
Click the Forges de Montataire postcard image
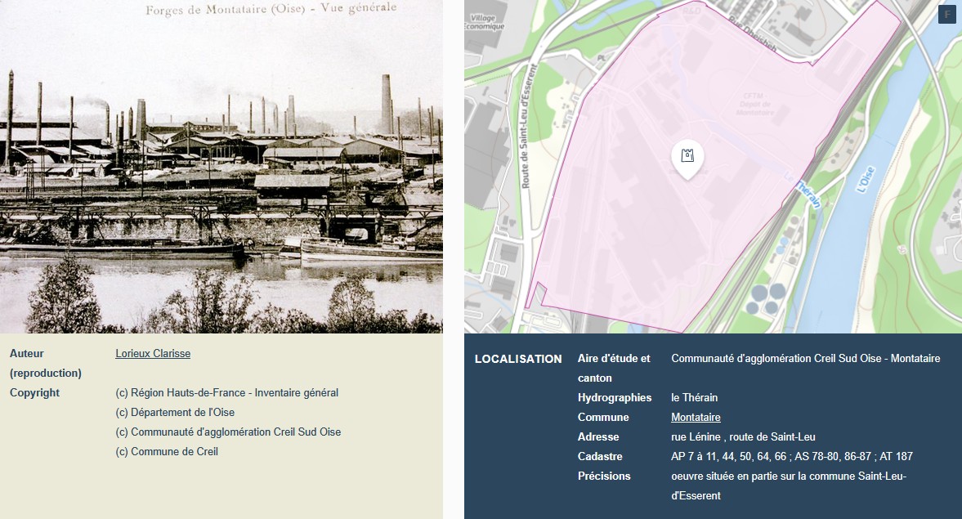221,167
